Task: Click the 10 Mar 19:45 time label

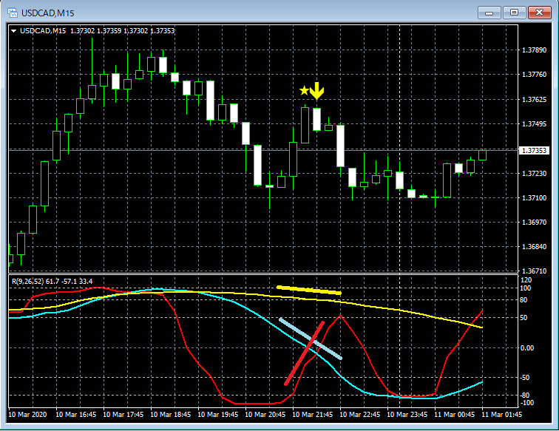Action: pyautogui.click(x=218, y=415)
